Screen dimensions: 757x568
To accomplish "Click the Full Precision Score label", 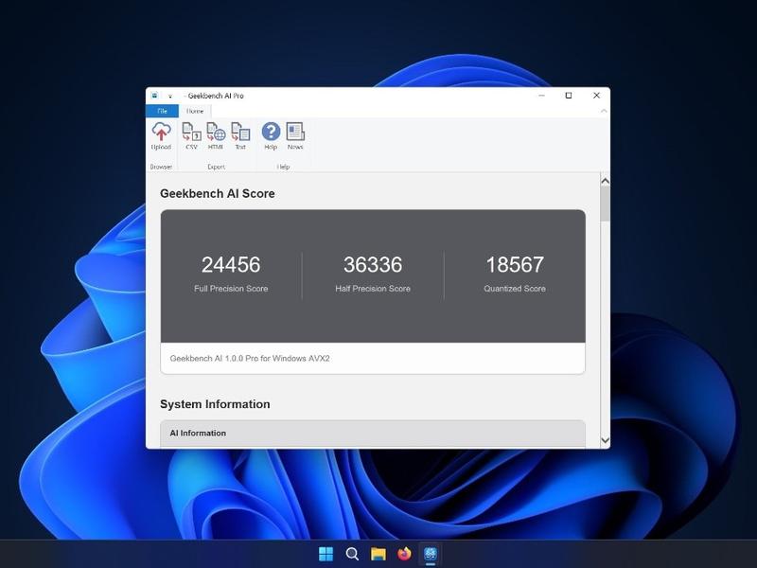I will (x=231, y=289).
